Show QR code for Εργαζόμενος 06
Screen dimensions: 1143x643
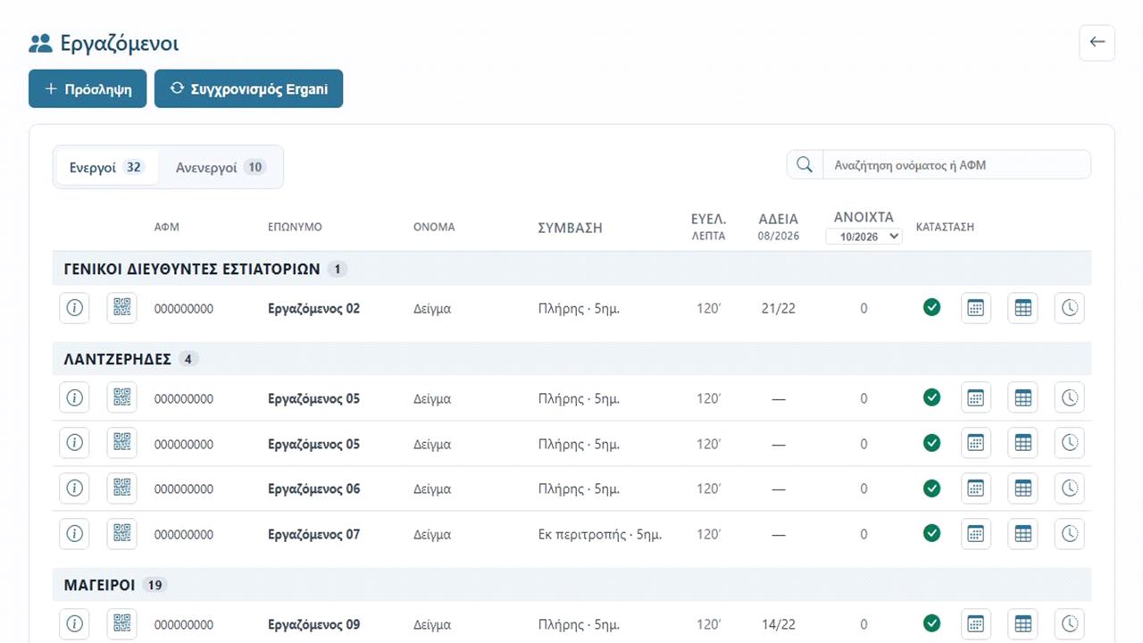pos(122,489)
